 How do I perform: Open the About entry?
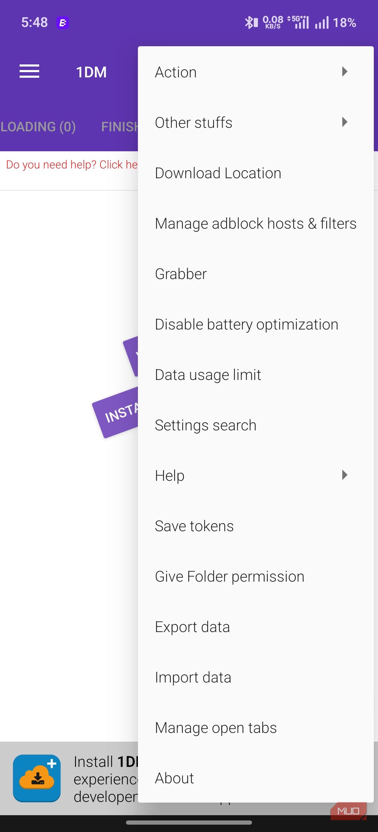pos(256,778)
